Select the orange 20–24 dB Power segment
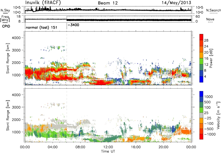Image resolution: width=221 pixels, height=153 pixels. (201, 49)
